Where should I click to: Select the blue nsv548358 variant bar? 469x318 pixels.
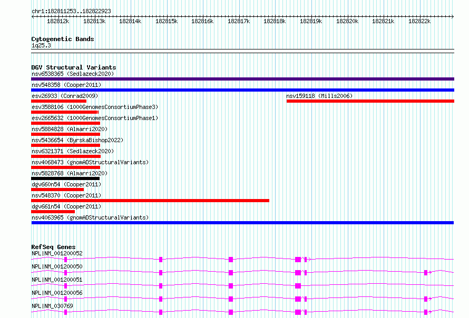point(242,90)
